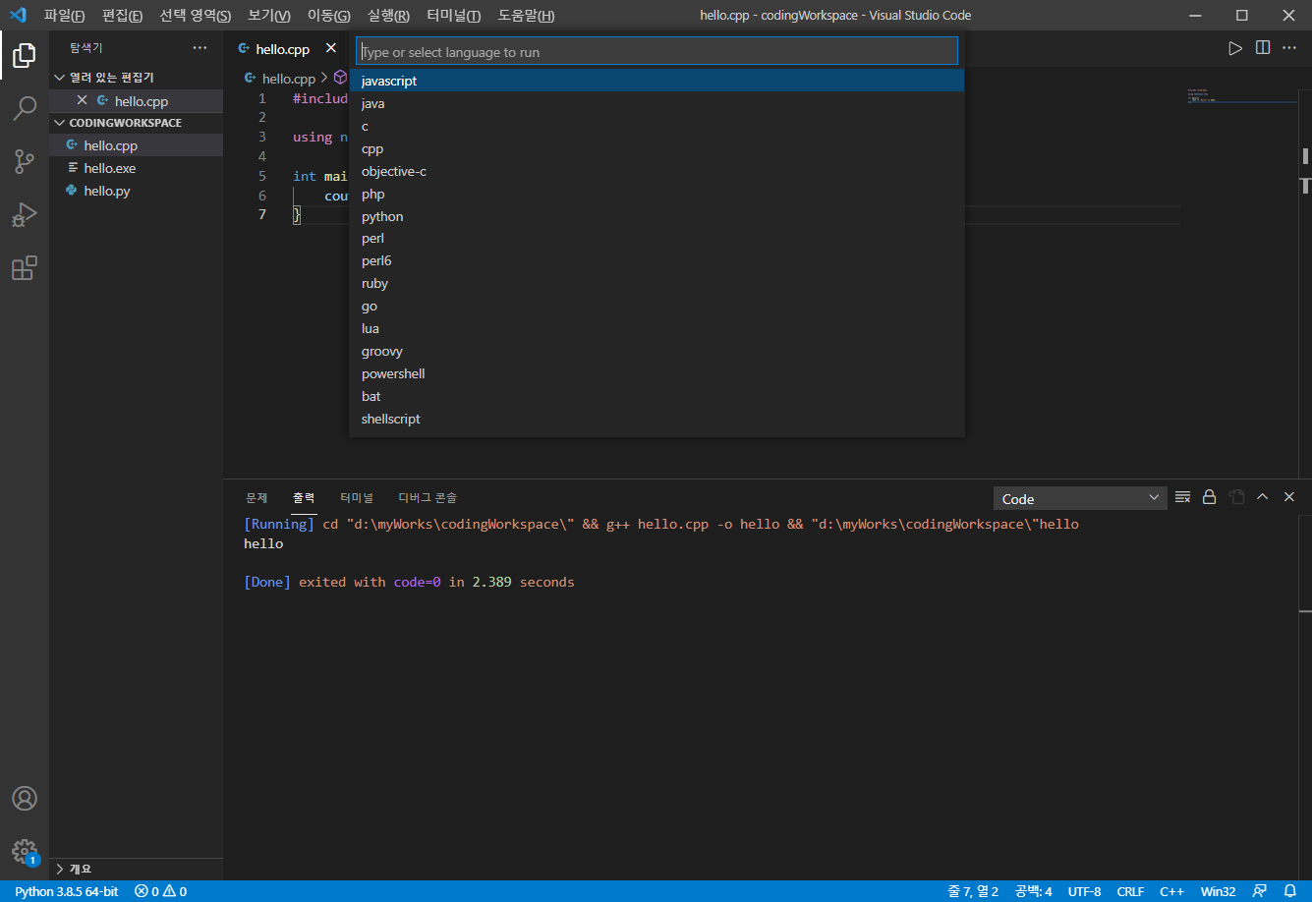Click the CRLF line ending item
This screenshot has width=1312, height=902.
pyautogui.click(x=1130, y=891)
